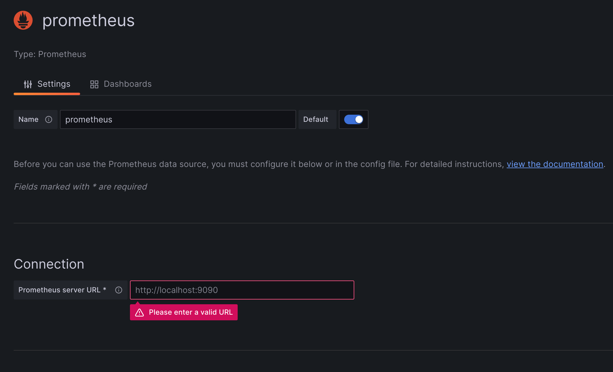Click the Name field containing 'prometheus'
Image resolution: width=613 pixels, height=372 pixels.
coord(177,119)
